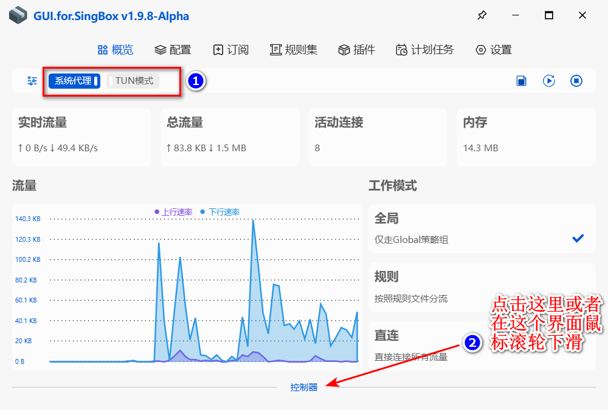Click the quick settings sliders icon
This screenshot has width=608, height=410.
click(x=32, y=81)
